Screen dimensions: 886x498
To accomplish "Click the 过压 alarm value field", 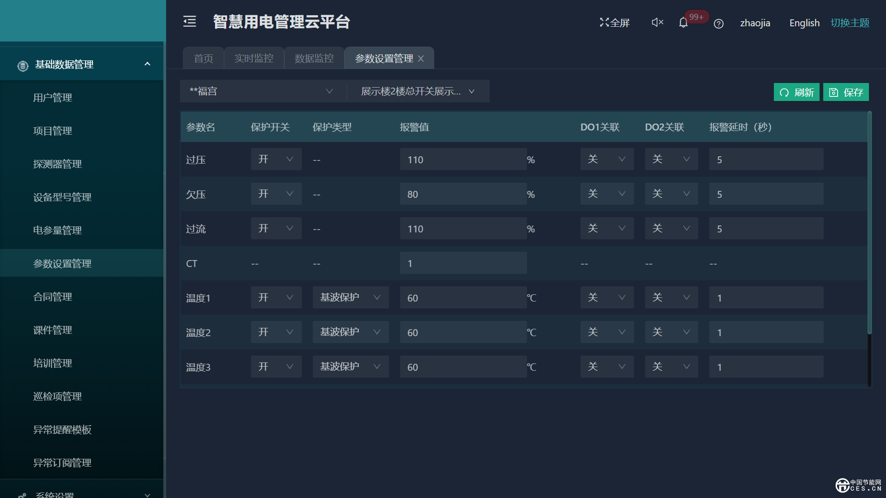I will point(463,160).
